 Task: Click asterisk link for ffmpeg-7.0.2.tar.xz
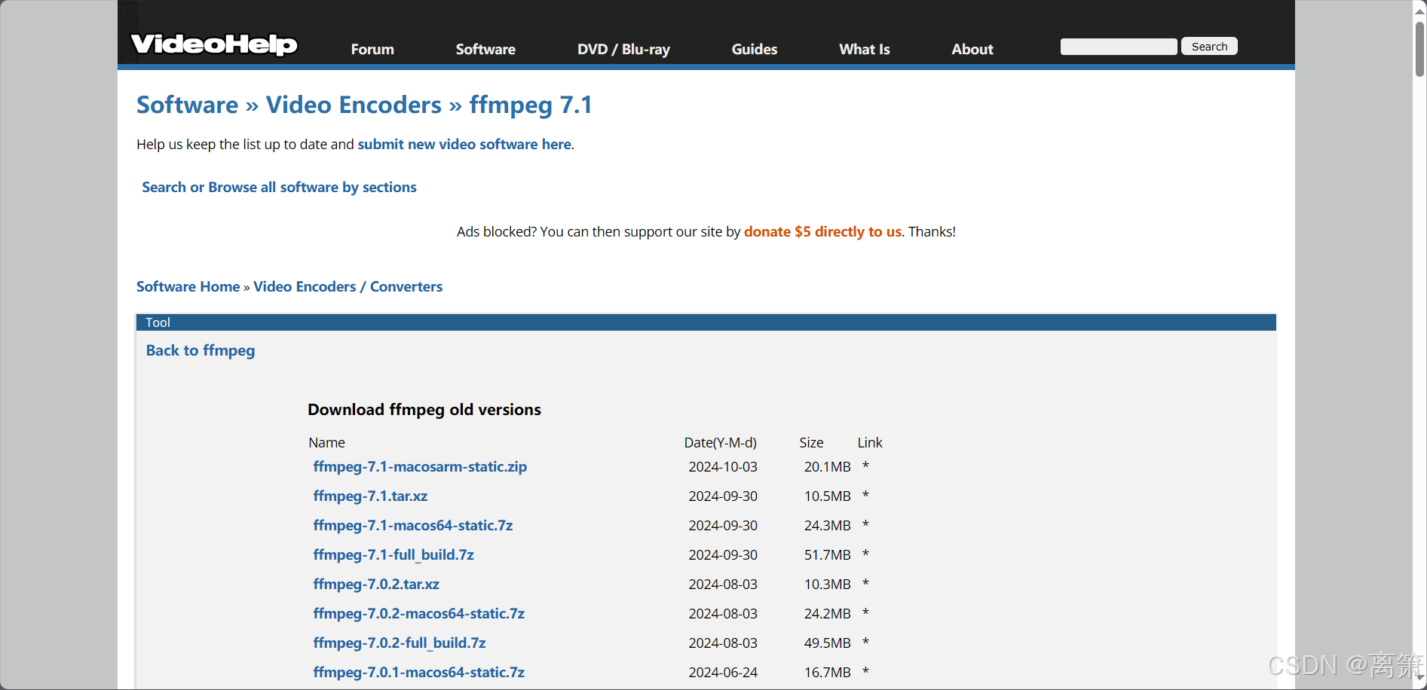pyautogui.click(x=865, y=583)
